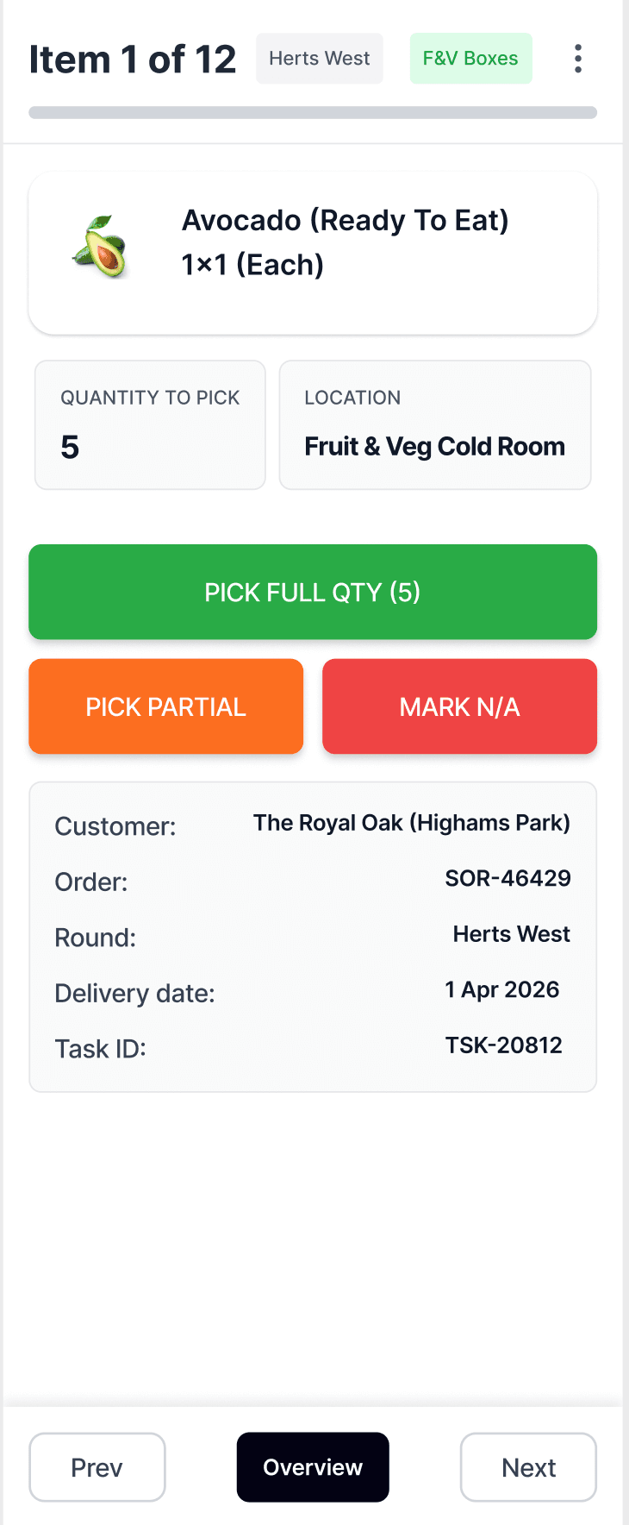Select the order number SOR-46429
This screenshot has width=629, height=1525.
coord(508,878)
